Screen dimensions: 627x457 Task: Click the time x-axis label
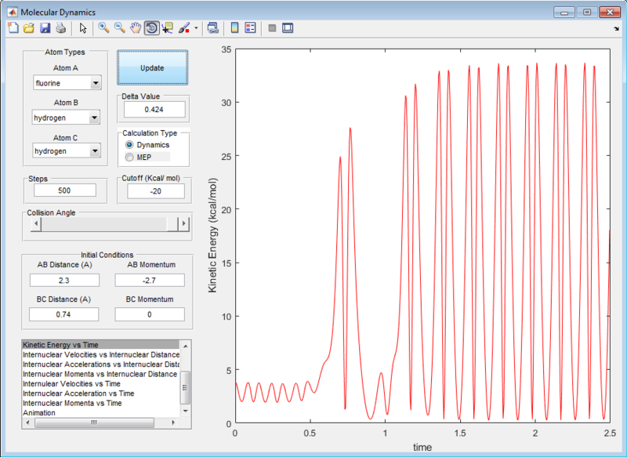click(422, 447)
